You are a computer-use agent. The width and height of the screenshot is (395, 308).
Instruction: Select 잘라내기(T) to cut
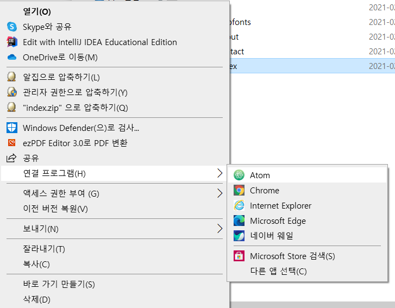click(x=115, y=249)
